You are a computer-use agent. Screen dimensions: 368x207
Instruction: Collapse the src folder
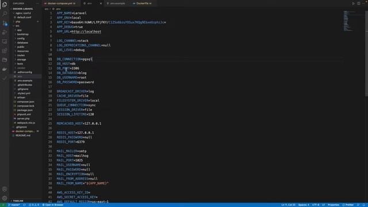click(x=17, y=26)
